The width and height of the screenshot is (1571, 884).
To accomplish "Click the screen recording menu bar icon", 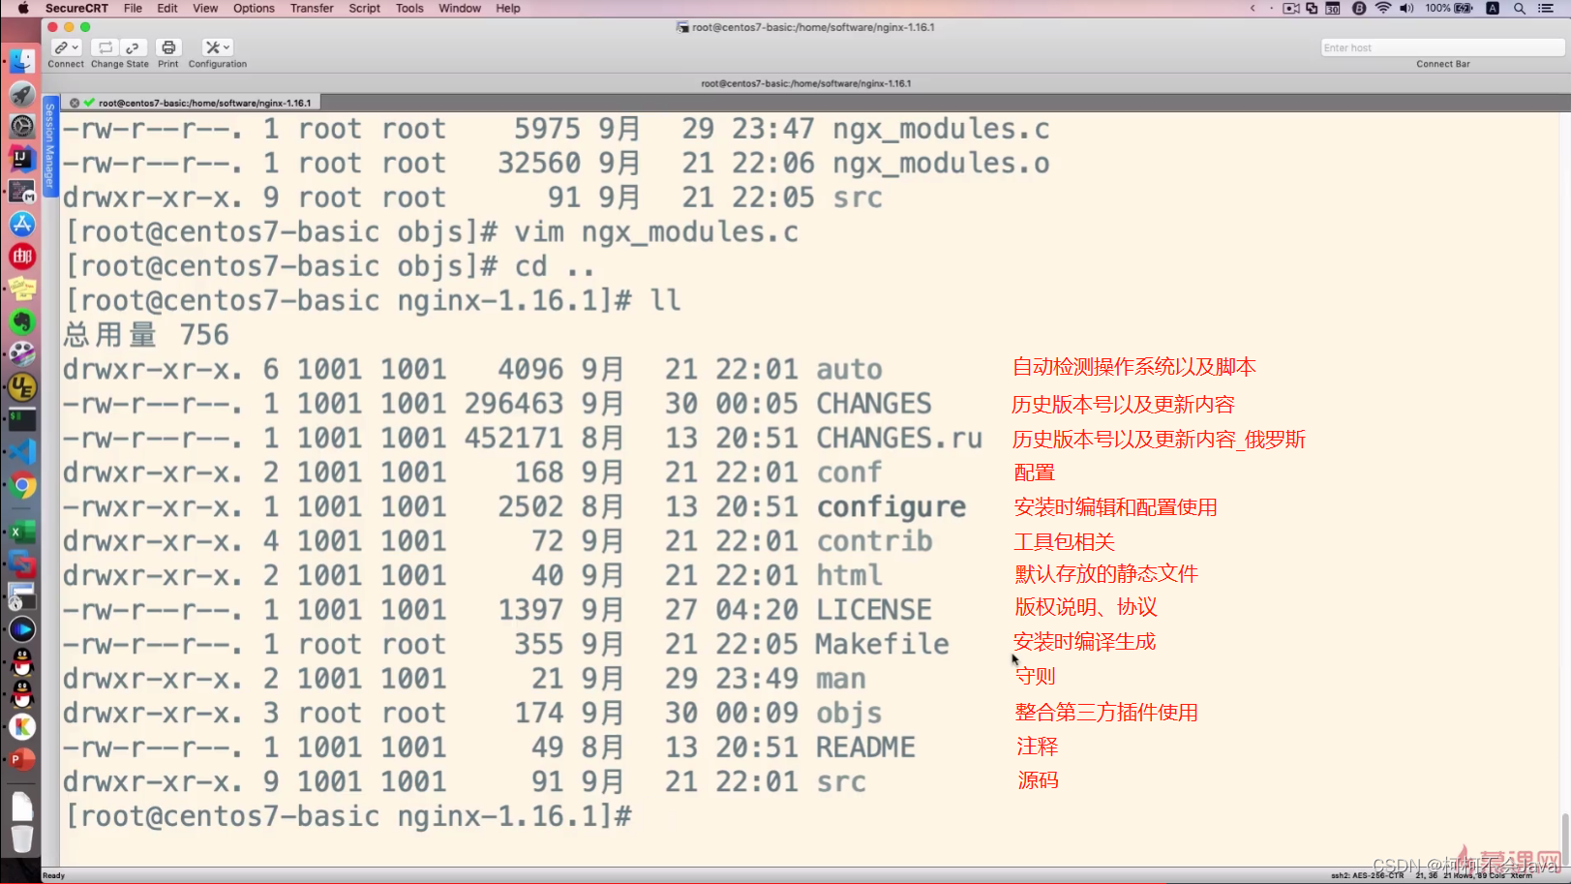I will (x=1290, y=8).
